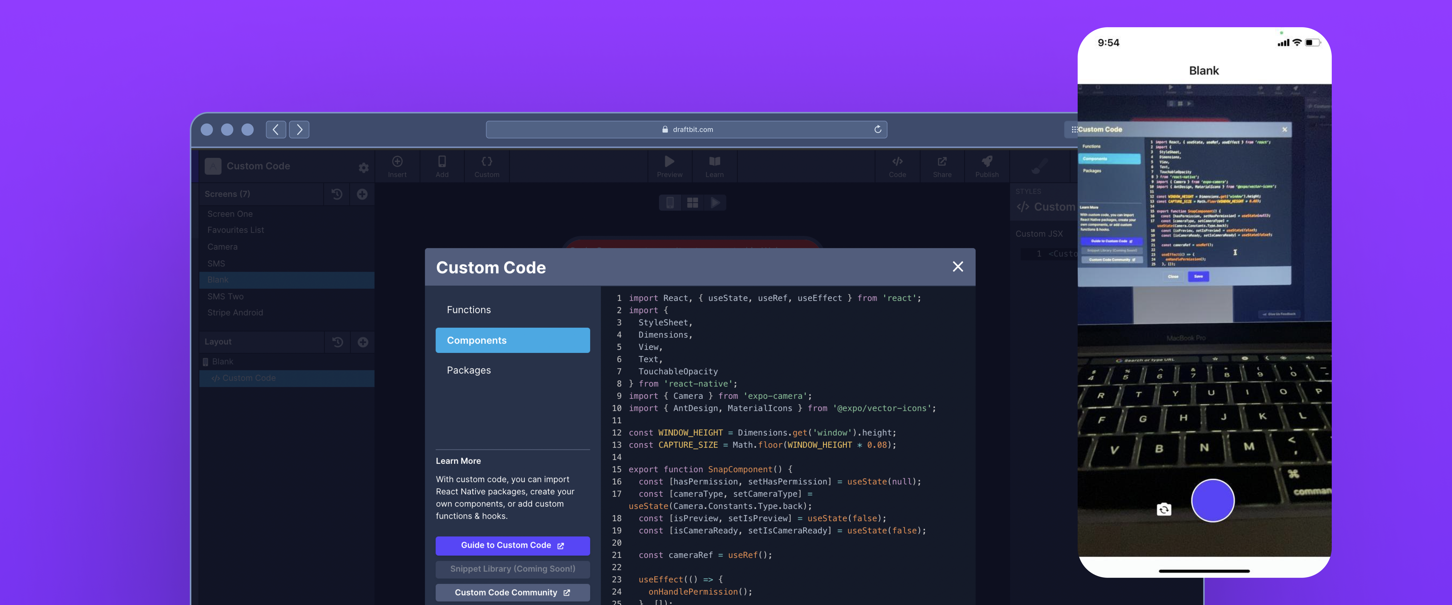Open the Preview toolbar item
The width and height of the screenshot is (1452, 605).
(x=669, y=166)
